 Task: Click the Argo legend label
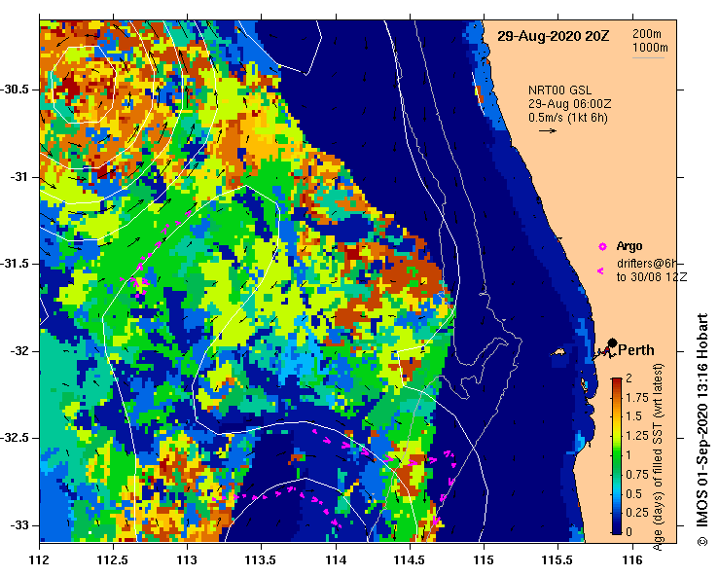[x=629, y=246]
